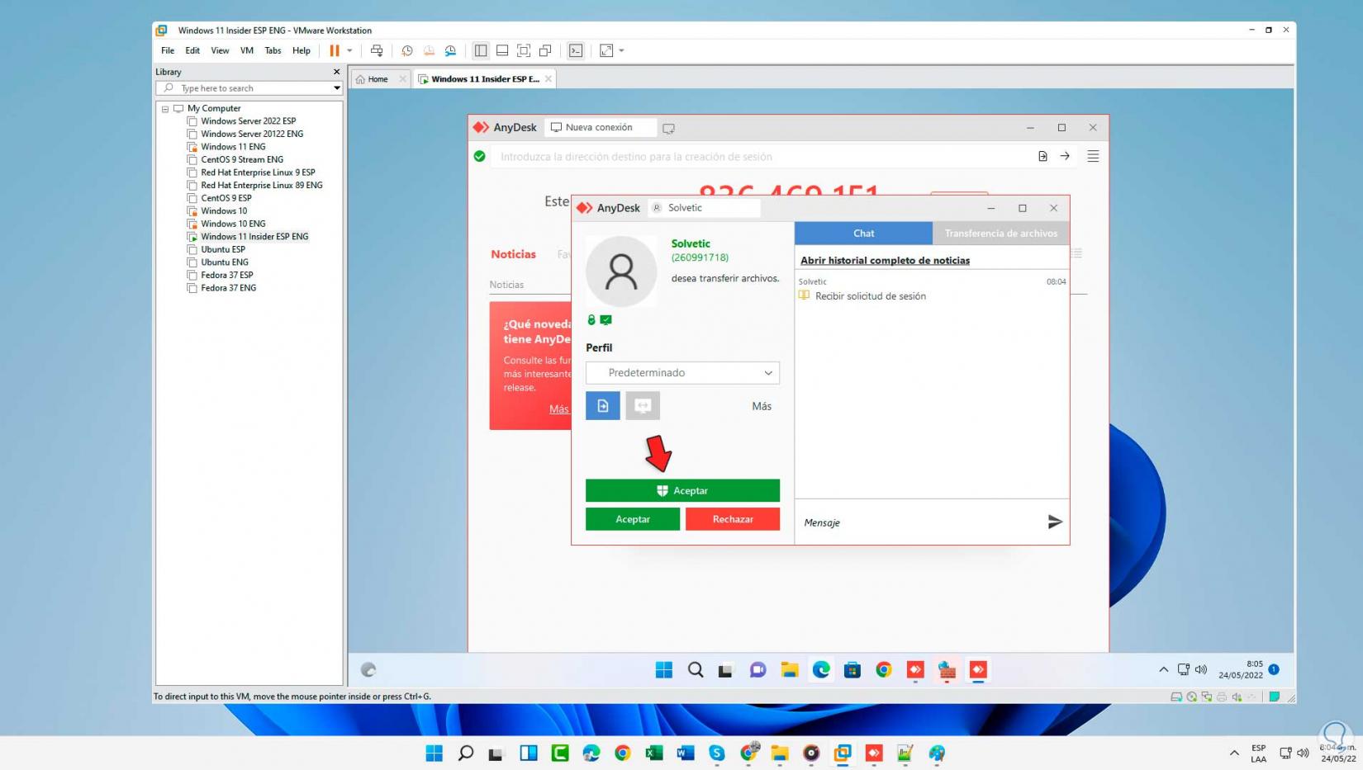Open the Edit menu
Screen dimensions: 1363x770
coord(192,50)
